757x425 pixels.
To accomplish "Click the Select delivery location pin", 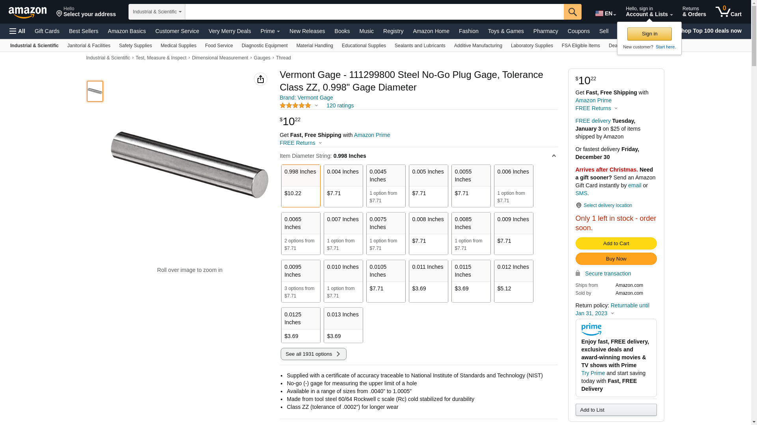I will (x=578, y=205).
